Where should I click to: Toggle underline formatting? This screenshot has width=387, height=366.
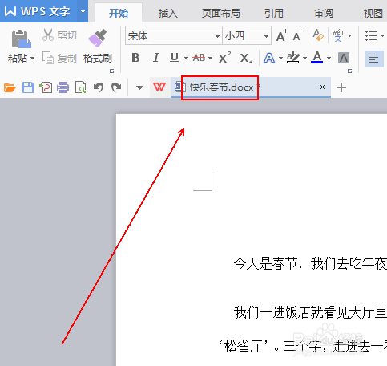175,58
